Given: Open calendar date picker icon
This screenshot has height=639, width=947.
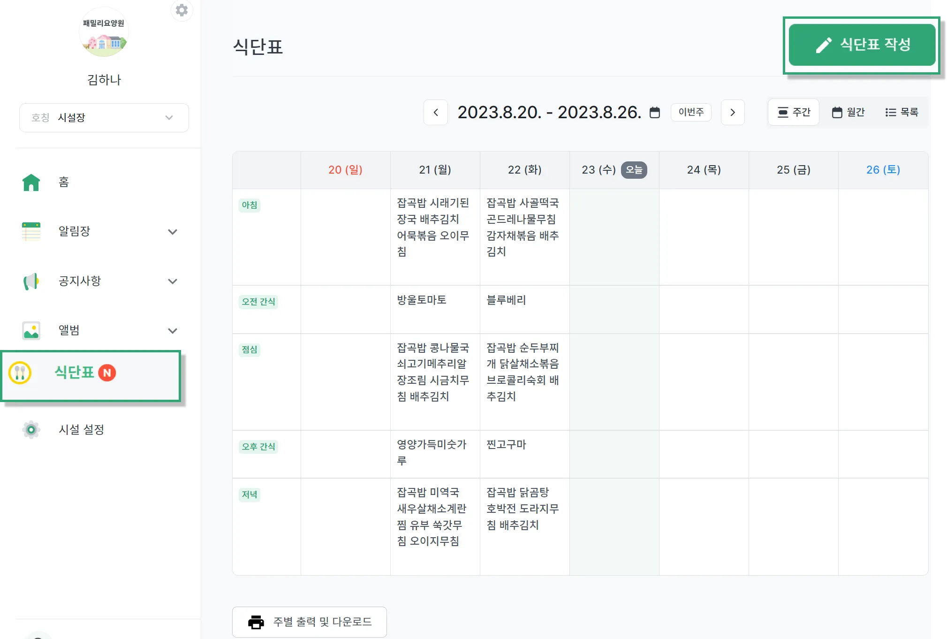Looking at the screenshot, I should pyautogui.click(x=655, y=113).
